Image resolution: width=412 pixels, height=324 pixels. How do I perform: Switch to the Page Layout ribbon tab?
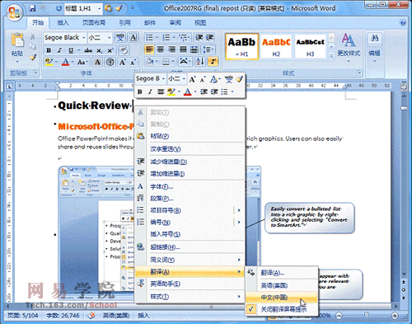point(94,22)
